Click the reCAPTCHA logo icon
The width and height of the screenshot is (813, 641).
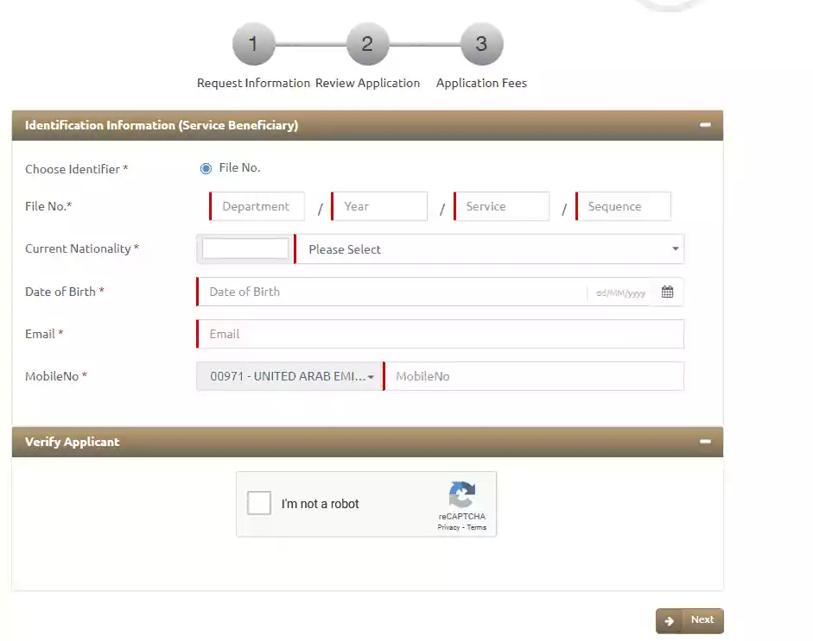[462, 495]
